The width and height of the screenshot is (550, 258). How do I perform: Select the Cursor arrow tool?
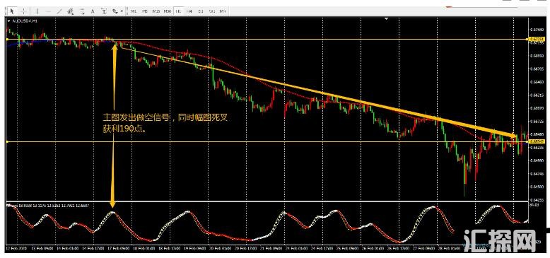click(11, 11)
